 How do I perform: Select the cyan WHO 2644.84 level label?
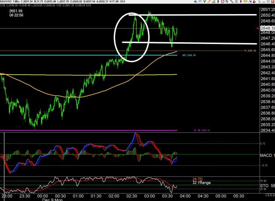pyautogui.click(x=189, y=55)
